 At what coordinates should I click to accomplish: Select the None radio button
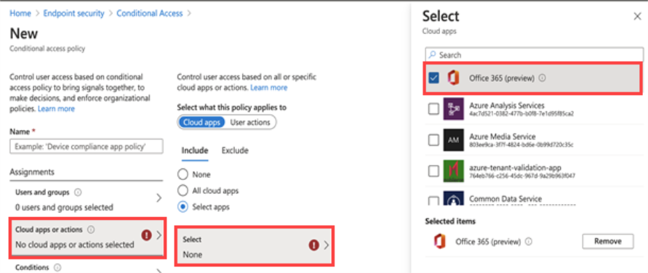coord(183,174)
